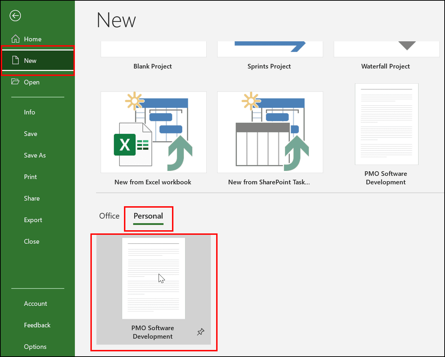Choose the Sprints Project template thumbnail
Viewport: 445px width, 357px height.
pyautogui.click(x=270, y=49)
